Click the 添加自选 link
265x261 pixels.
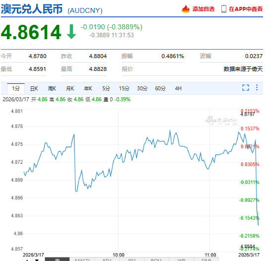click(x=203, y=9)
